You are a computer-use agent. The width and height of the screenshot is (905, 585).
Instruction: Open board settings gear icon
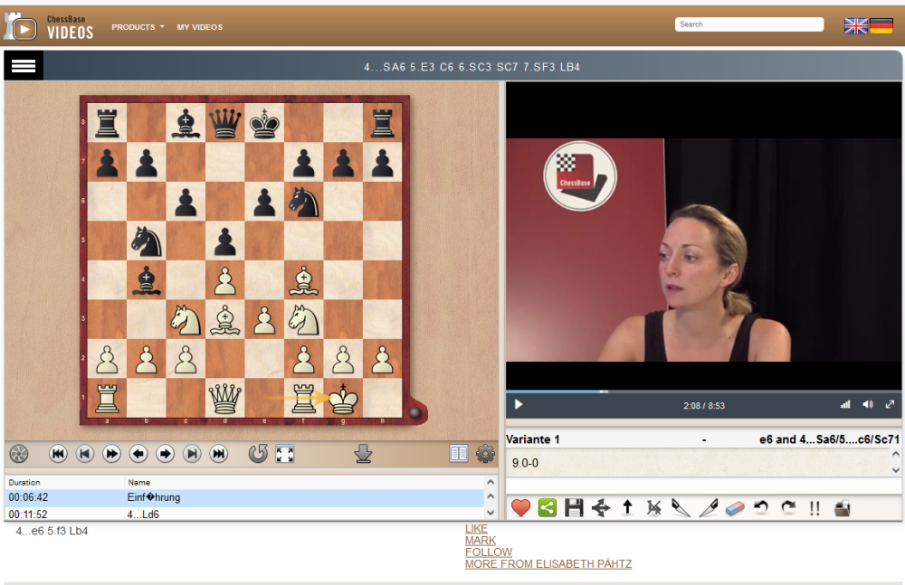486,454
